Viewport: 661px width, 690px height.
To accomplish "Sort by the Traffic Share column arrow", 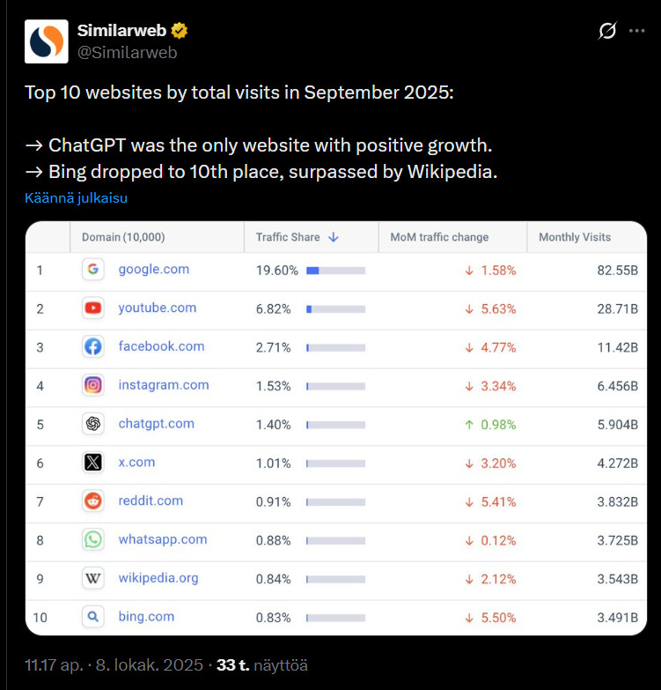I will [x=334, y=237].
